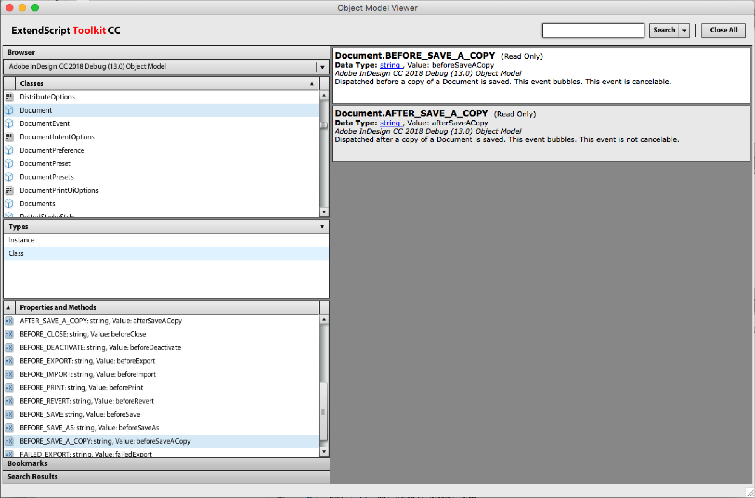Click the cube icon beside Document class
The height and width of the screenshot is (498, 755).
coord(9,110)
